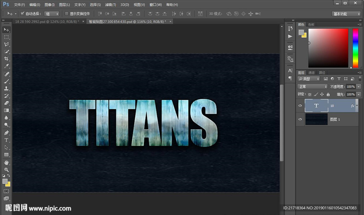Enable the 显示变换控件 checkbox
Image resolution: width=364 pixels, height=215 pixels.
click(66, 14)
